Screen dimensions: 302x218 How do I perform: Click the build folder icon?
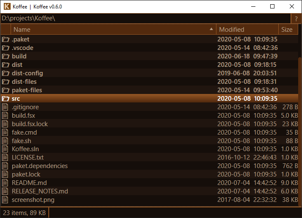(x=6, y=56)
